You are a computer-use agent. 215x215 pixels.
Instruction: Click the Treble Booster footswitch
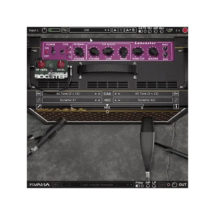tap(51, 75)
